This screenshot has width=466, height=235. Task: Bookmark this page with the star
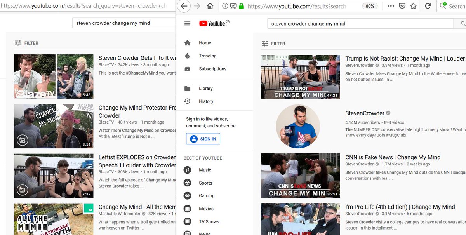pyautogui.click(x=414, y=6)
